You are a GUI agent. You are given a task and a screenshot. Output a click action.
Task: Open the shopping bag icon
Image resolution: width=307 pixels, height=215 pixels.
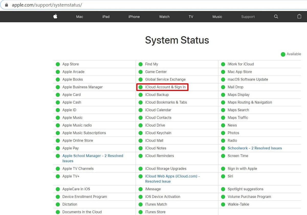pyautogui.click(x=299, y=16)
